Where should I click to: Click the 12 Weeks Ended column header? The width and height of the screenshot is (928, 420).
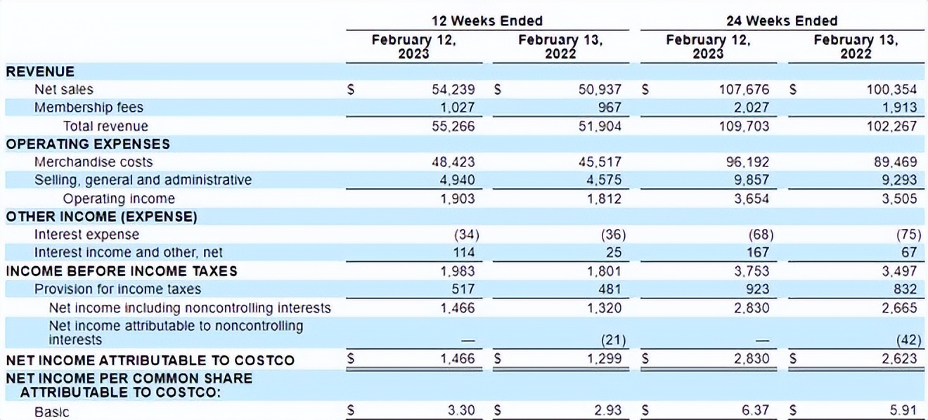click(486, 20)
